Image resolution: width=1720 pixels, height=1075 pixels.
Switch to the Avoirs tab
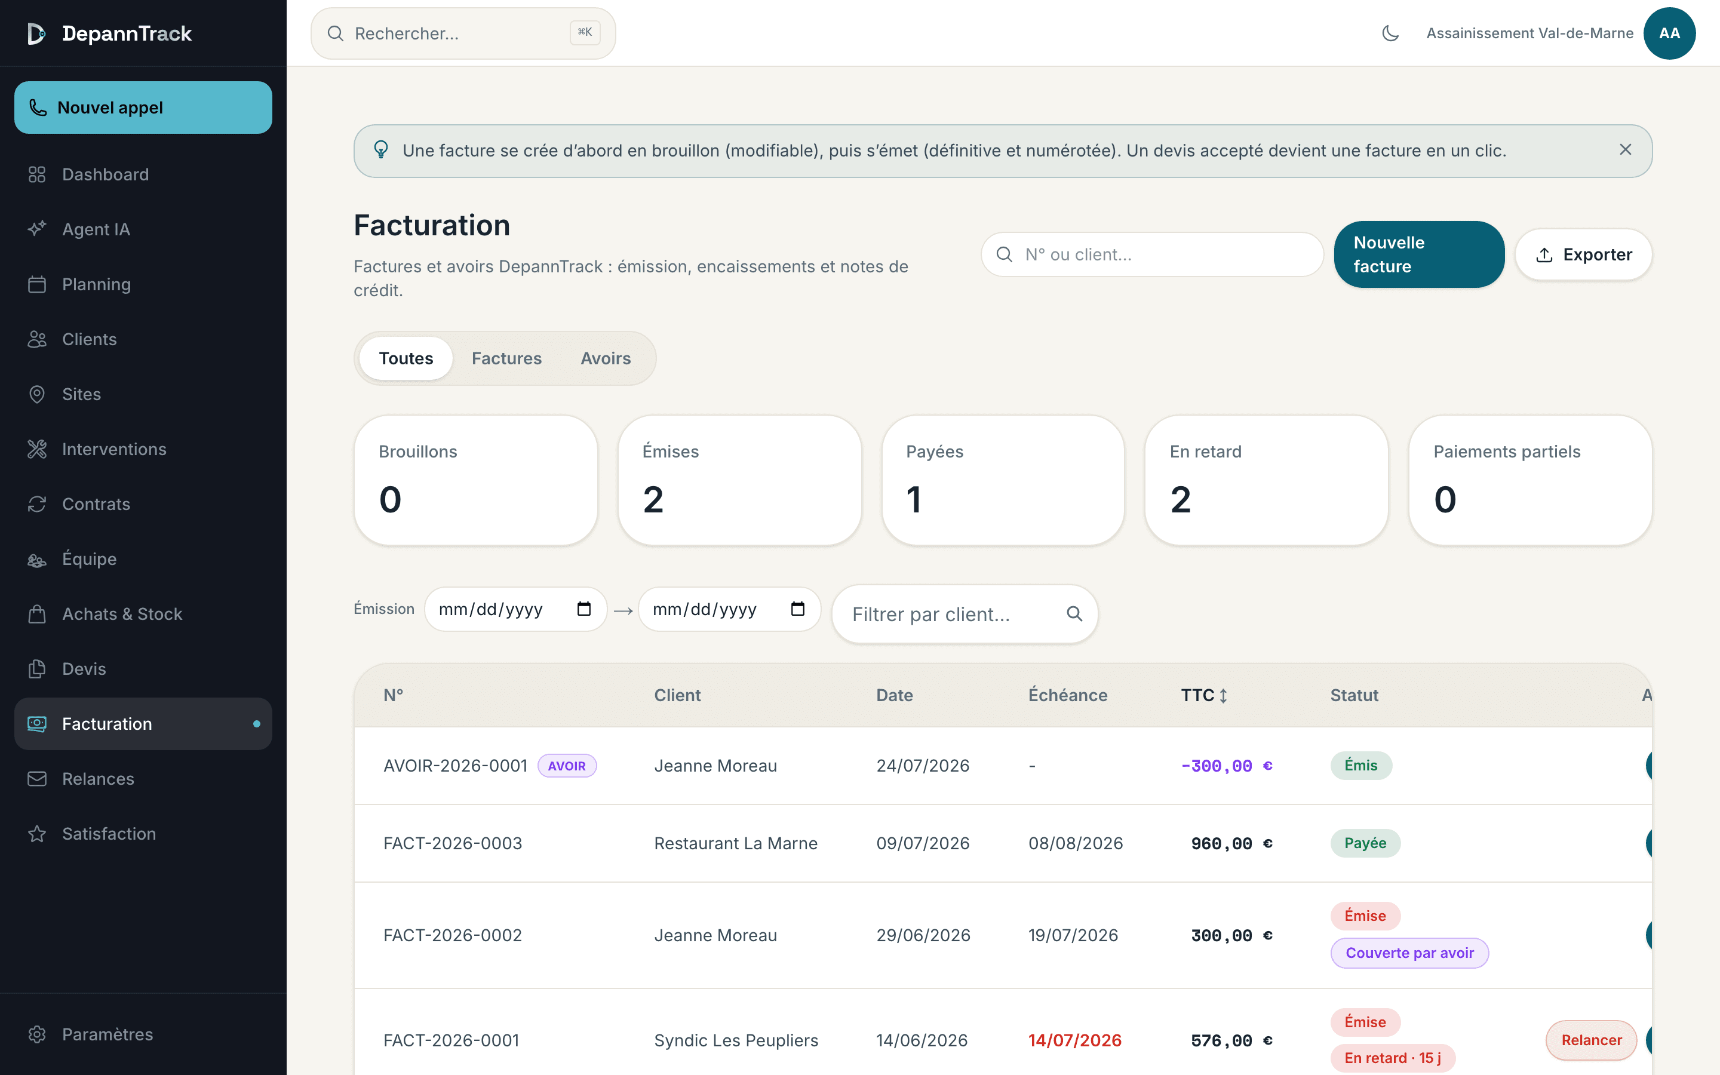606,358
